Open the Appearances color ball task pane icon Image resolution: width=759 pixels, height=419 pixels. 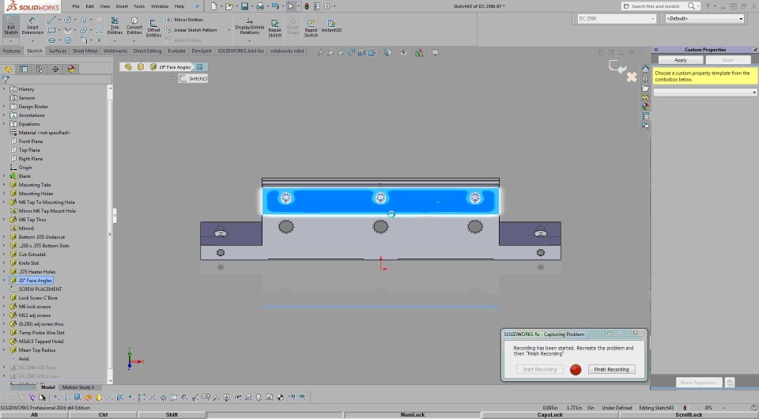point(645,107)
